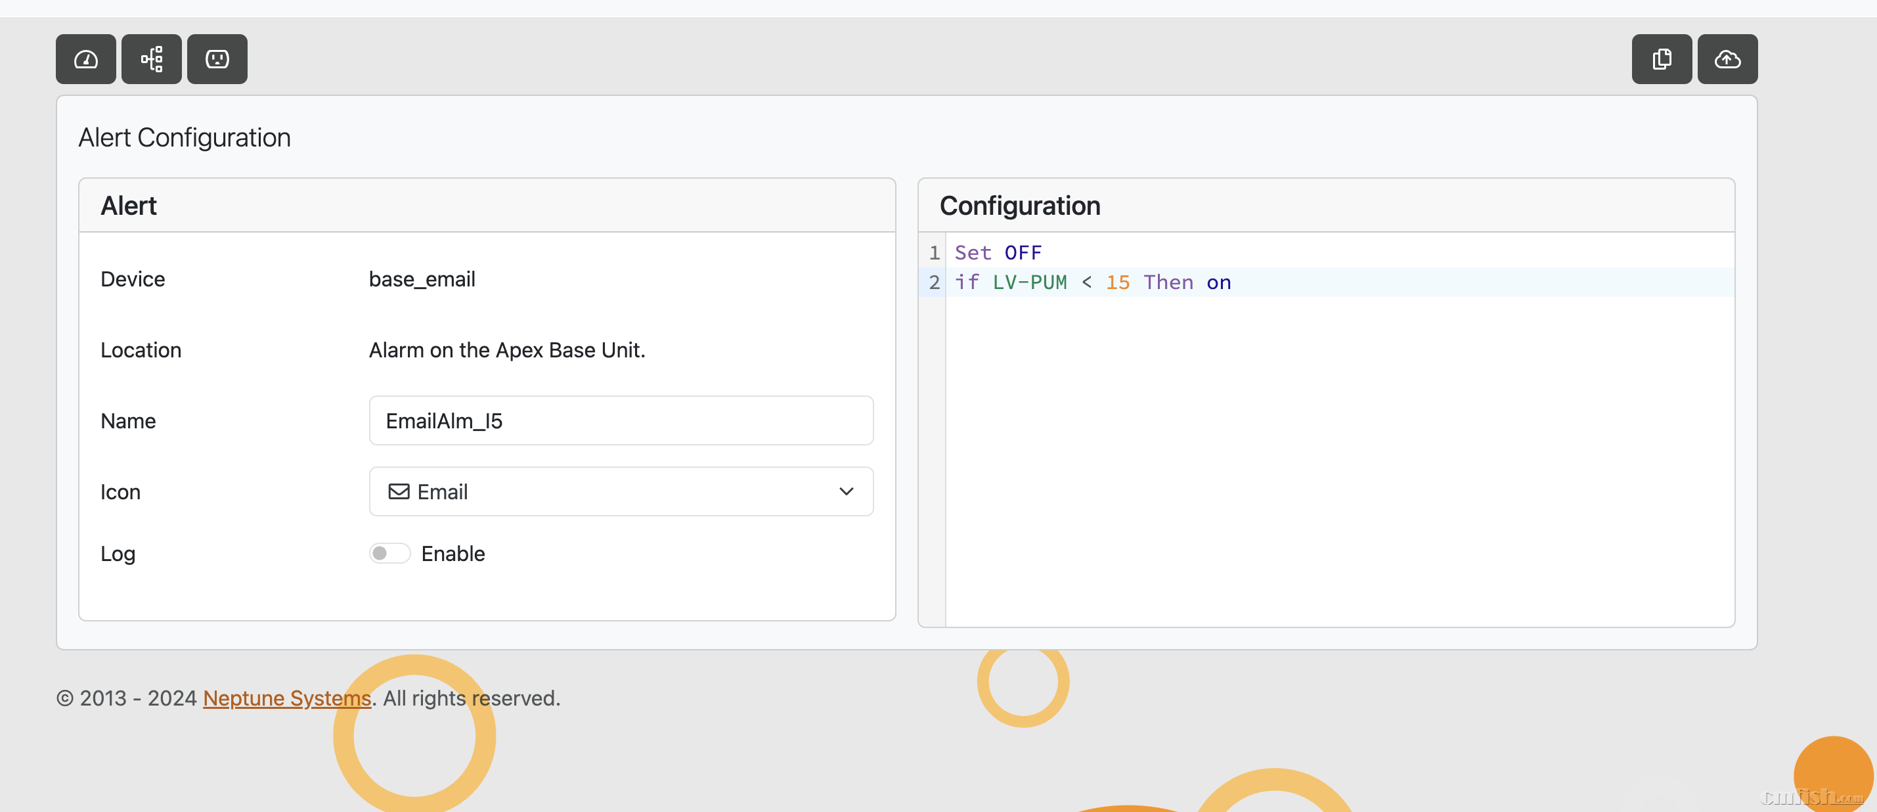The height and width of the screenshot is (812, 1877).
Task: Open the Neptune Systems link
Action: point(287,698)
